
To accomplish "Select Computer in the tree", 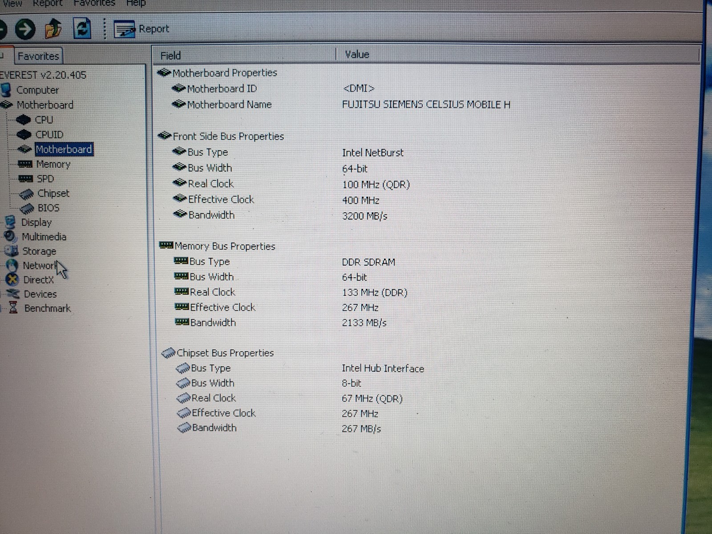I will (37, 90).
